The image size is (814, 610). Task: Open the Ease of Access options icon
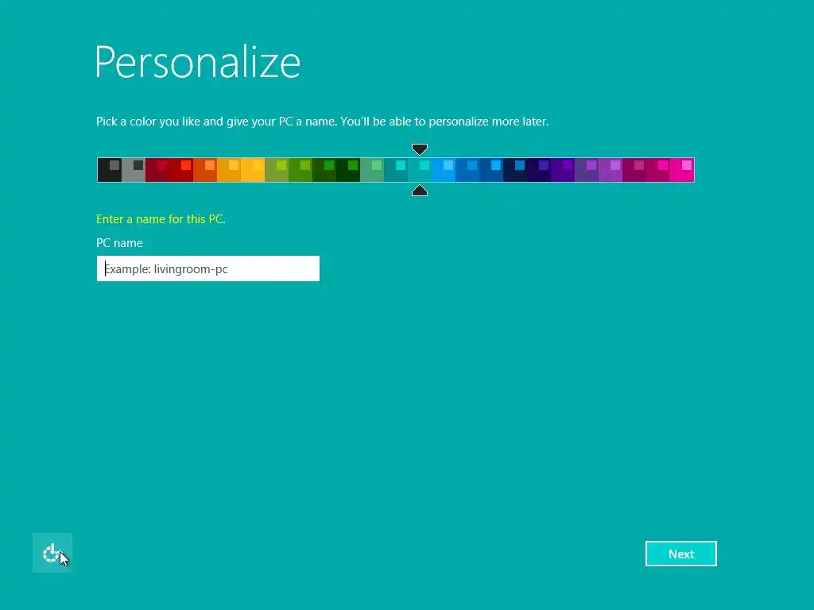[x=52, y=553]
